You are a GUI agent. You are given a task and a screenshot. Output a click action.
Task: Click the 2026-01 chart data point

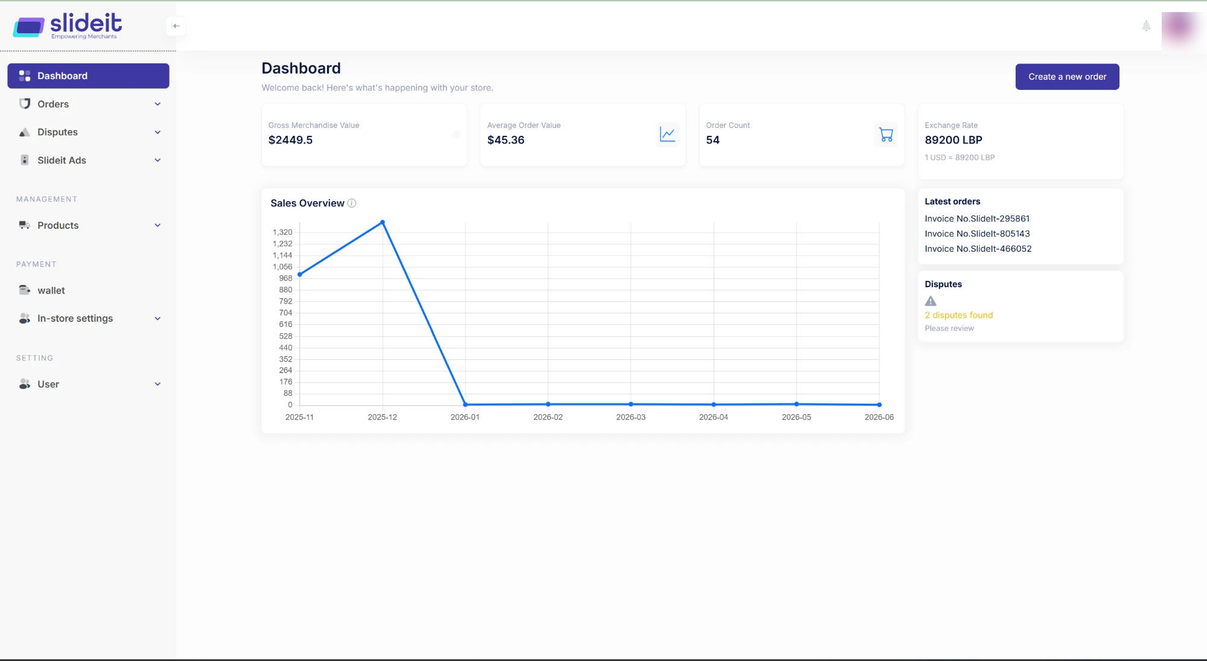coord(465,404)
